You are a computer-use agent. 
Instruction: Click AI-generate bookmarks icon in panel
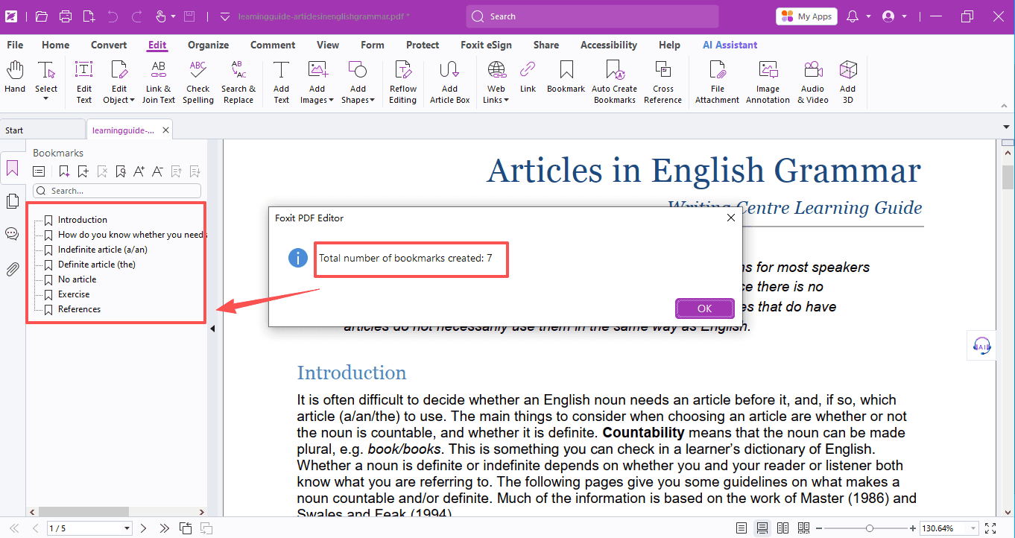pos(64,171)
